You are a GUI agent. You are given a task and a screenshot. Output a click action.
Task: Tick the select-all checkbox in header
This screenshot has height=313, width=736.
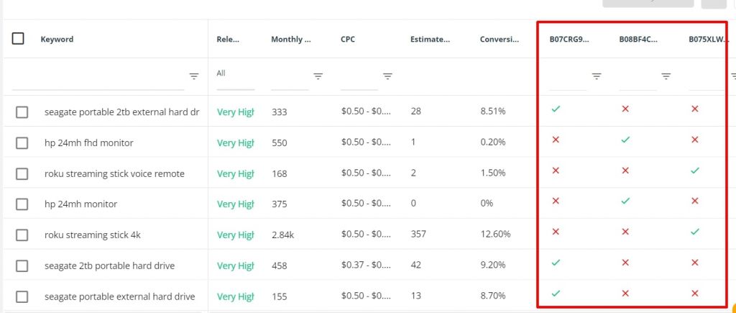click(x=18, y=39)
